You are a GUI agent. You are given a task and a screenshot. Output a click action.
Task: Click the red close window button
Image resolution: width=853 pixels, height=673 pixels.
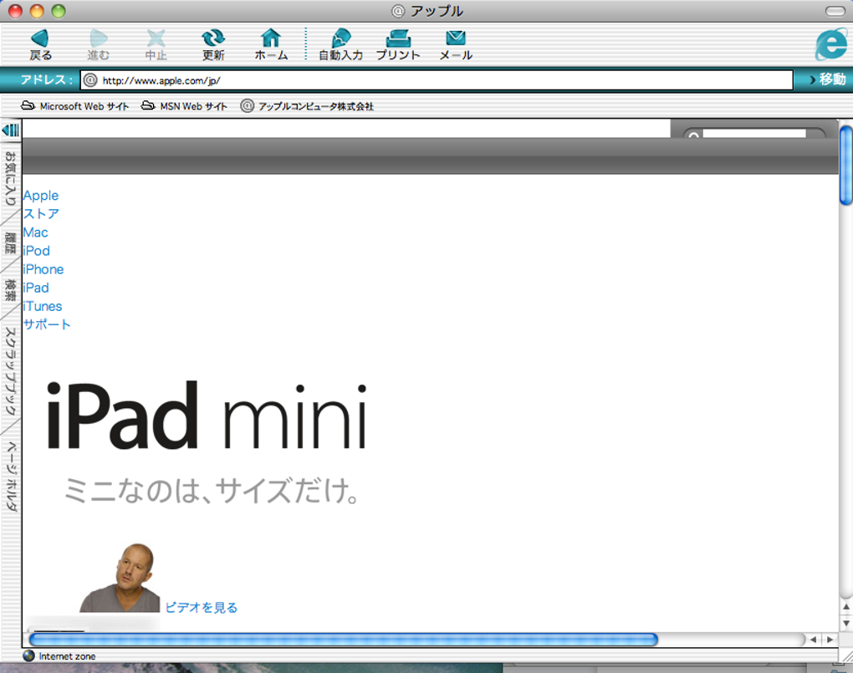pos(15,11)
